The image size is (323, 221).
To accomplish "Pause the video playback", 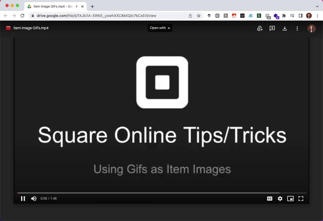I will 23,199.
